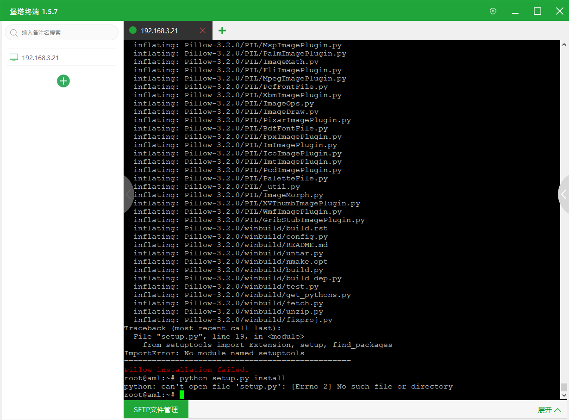Click line 'Pillow-3.2.0/PIL/ImageDraw.py'
The height and width of the screenshot is (420, 569).
pos(226,111)
